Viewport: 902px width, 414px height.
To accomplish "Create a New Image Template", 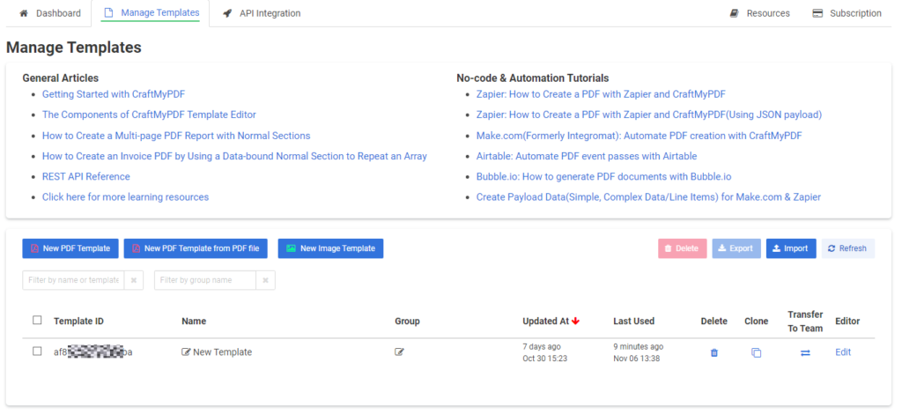I will pyautogui.click(x=330, y=248).
